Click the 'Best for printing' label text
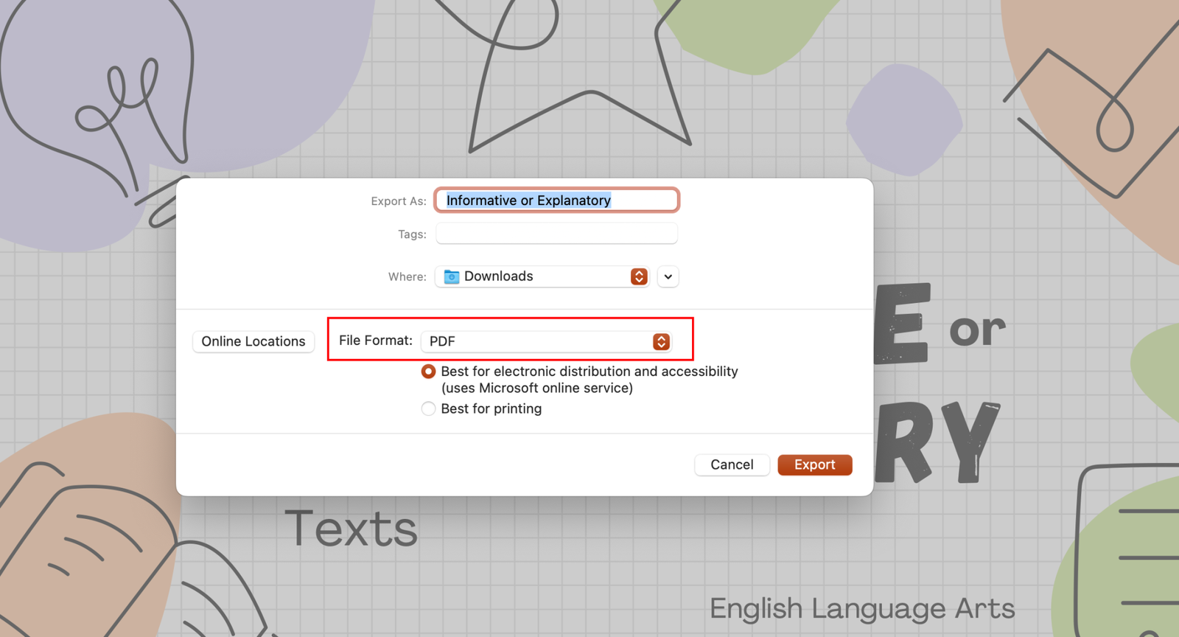 point(491,408)
